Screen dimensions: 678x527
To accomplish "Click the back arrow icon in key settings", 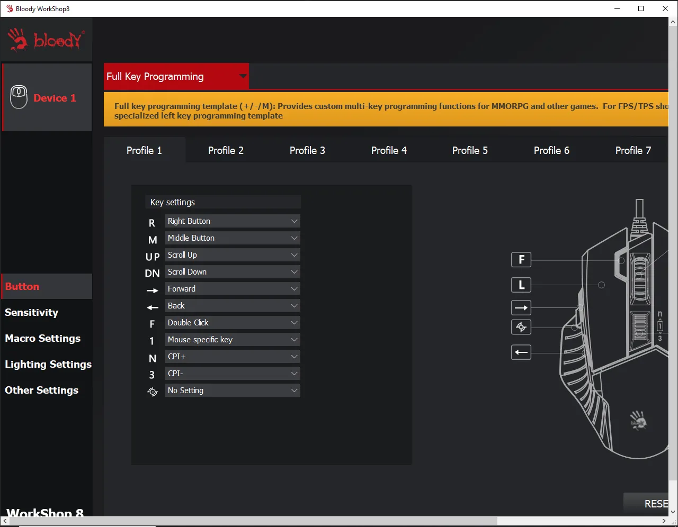I will tap(153, 307).
